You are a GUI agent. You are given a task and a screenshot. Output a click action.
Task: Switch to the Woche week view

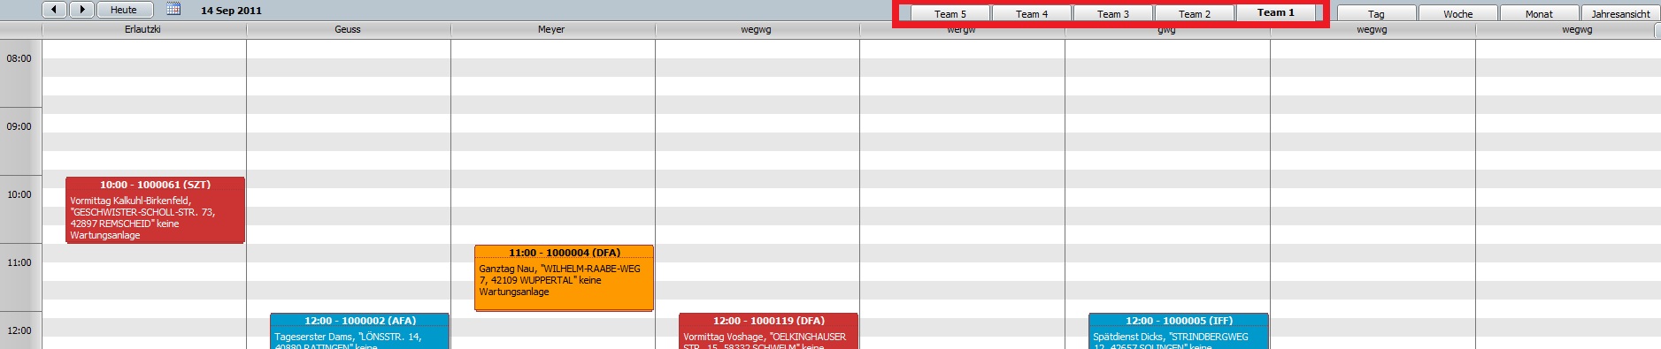click(1458, 13)
